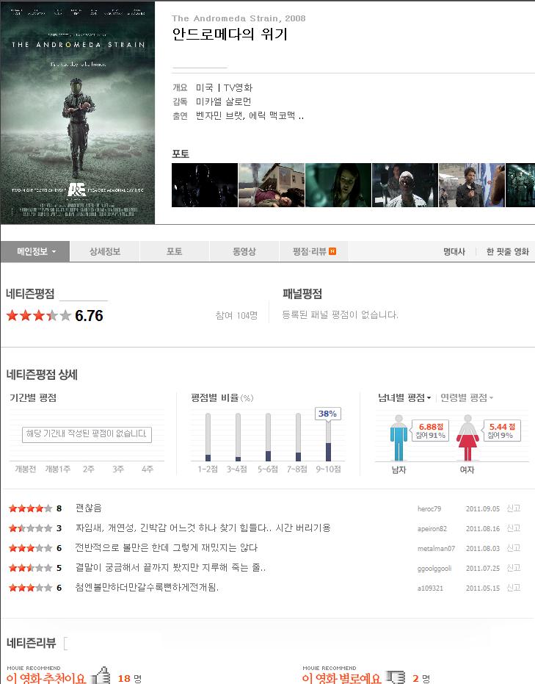
Task: Open the 메인정보 tab dropdown
Action: click(35, 251)
